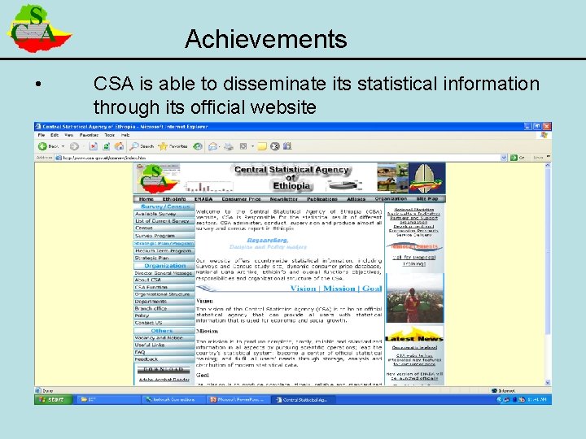Expand the Edit icon dropdown arrow

(252, 146)
